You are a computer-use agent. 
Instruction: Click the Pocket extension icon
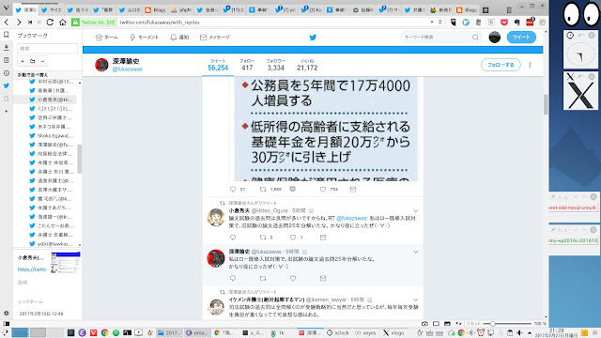[504, 23]
